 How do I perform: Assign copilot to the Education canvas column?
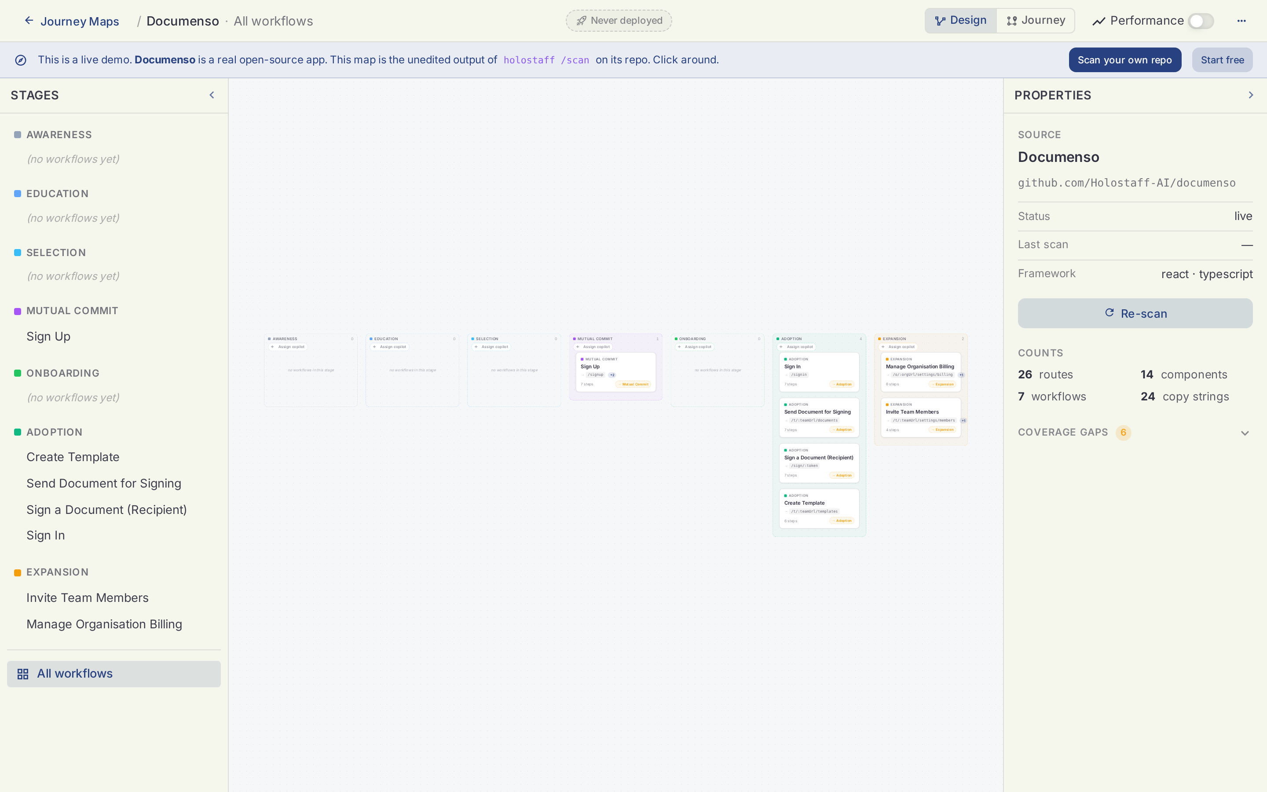tap(389, 347)
